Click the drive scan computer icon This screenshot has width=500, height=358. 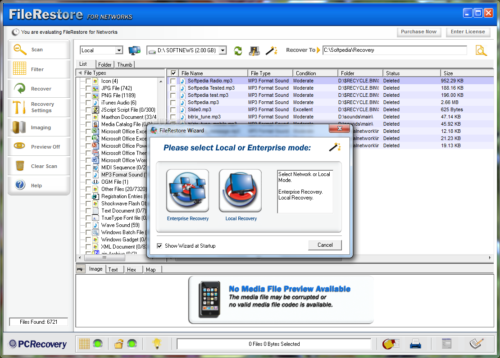coord(254,51)
